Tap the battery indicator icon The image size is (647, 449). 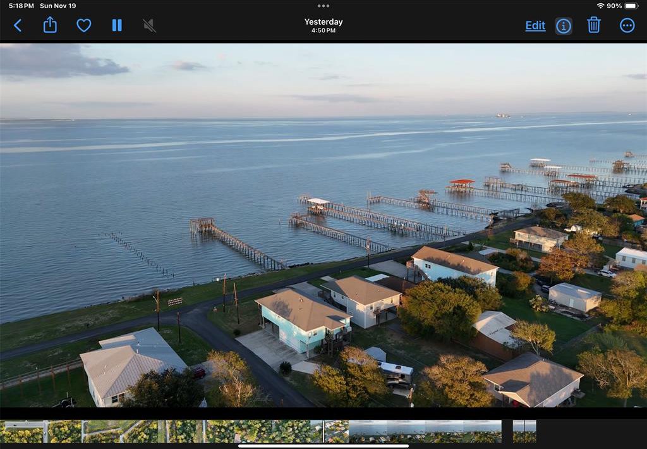click(x=631, y=6)
